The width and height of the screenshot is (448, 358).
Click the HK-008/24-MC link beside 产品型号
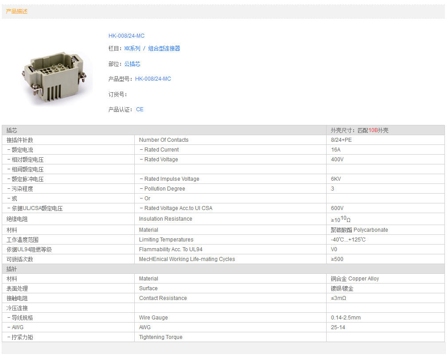[153, 79]
